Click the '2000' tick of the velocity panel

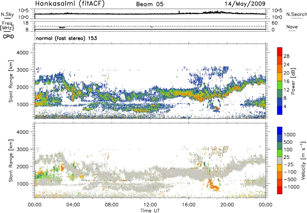22,166
